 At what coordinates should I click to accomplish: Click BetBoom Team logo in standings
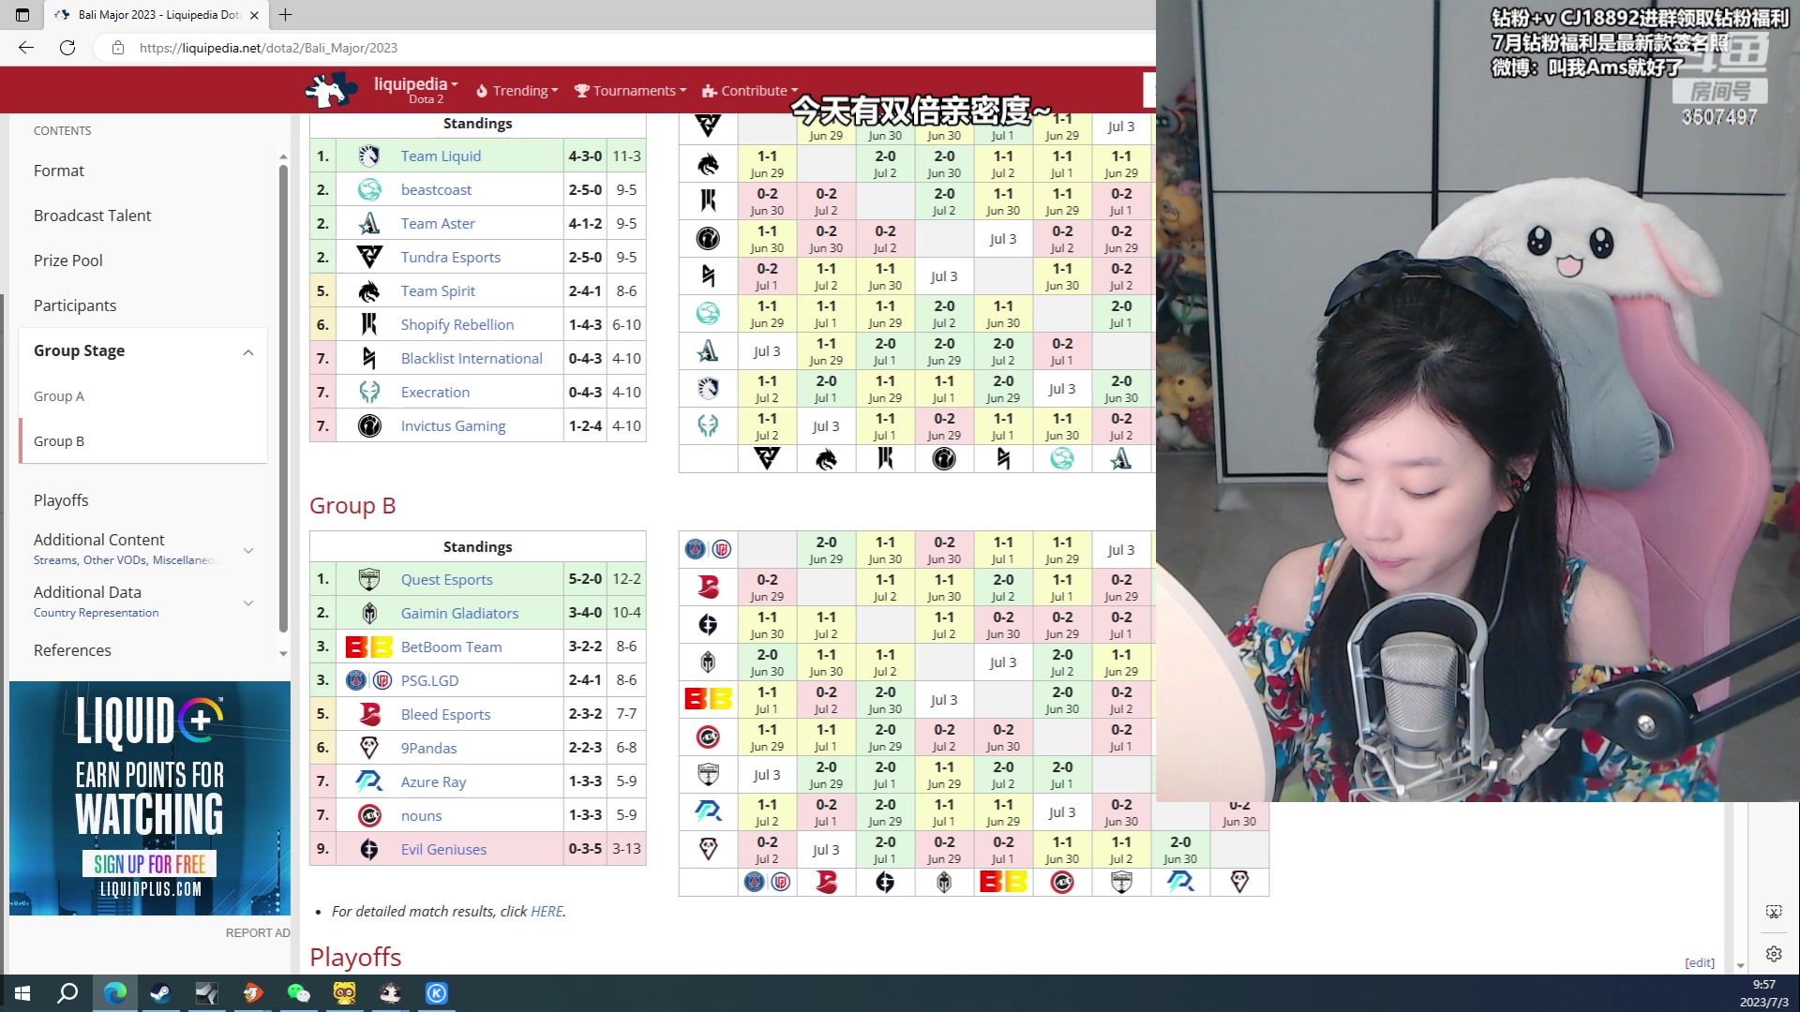tap(369, 647)
